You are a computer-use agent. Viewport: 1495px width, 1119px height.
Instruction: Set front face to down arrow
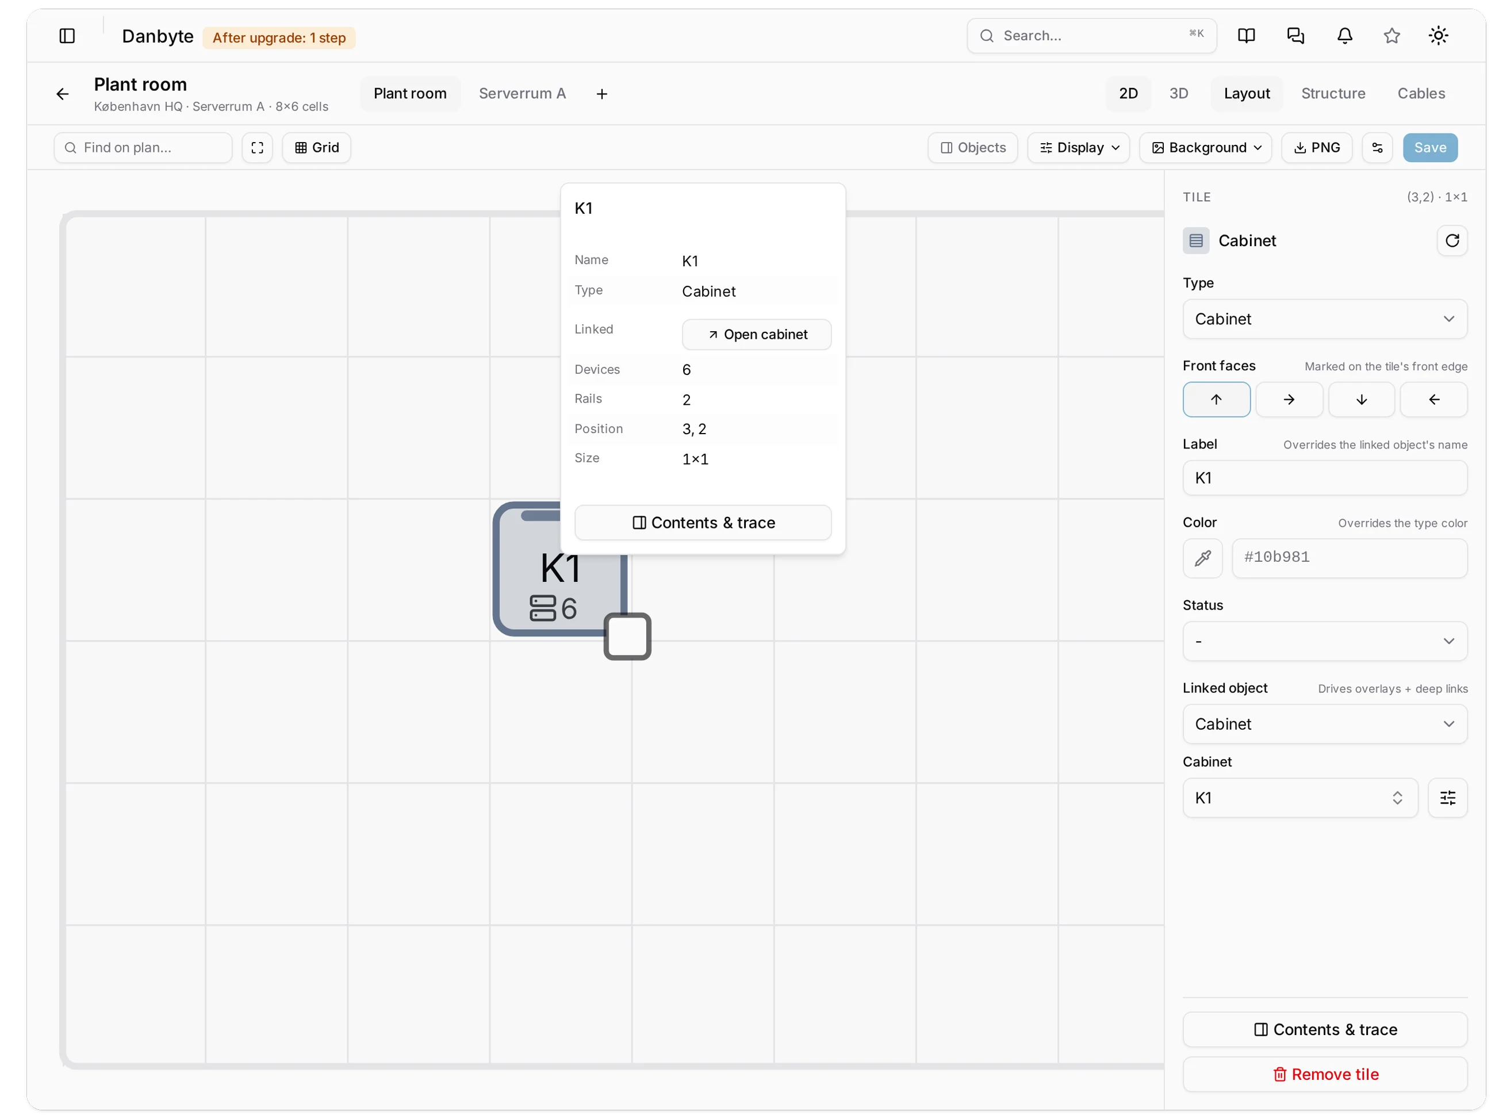[1361, 399]
